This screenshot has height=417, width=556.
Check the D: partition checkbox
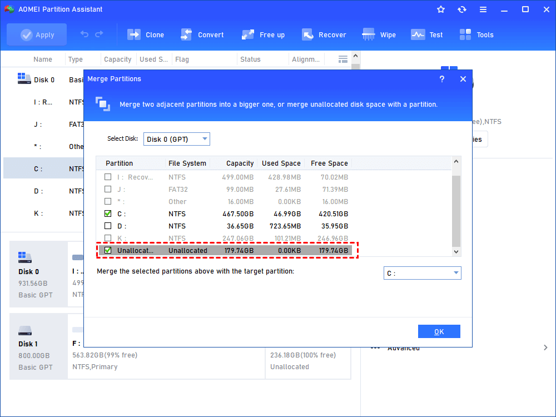(108, 226)
